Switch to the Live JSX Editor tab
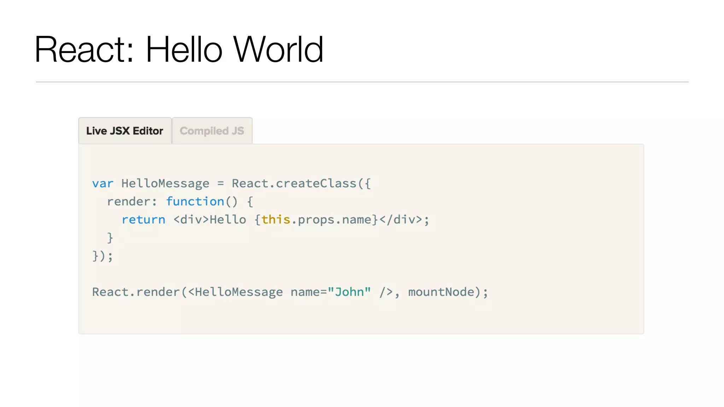The image size is (724, 407). coord(125,131)
